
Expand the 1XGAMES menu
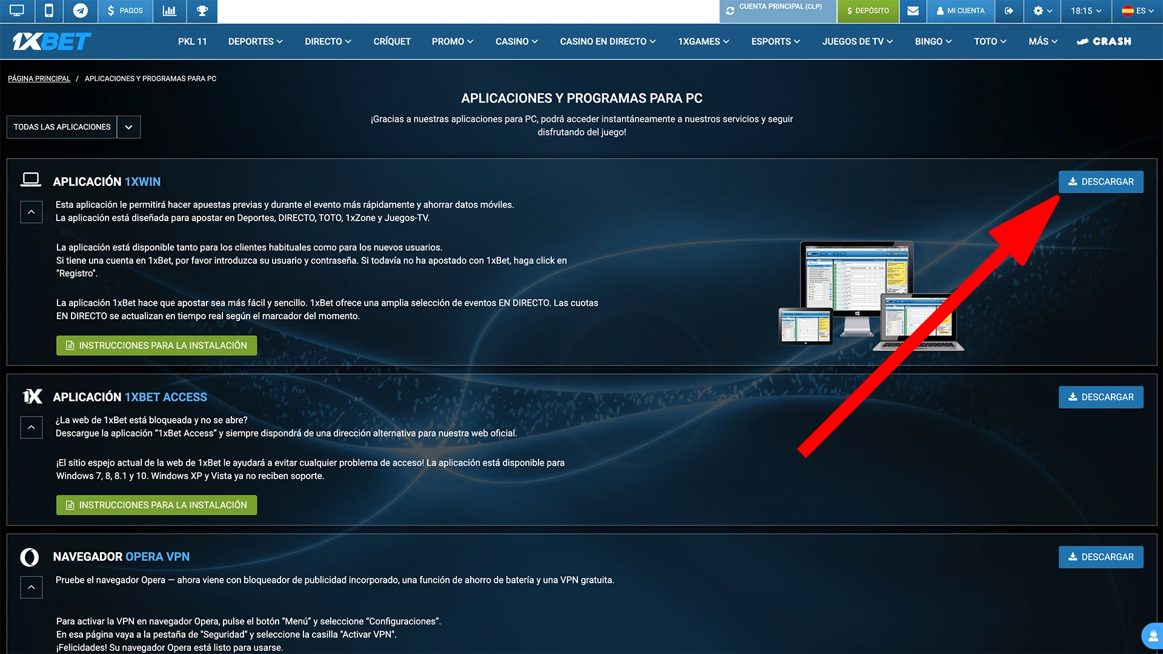(x=703, y=41)
